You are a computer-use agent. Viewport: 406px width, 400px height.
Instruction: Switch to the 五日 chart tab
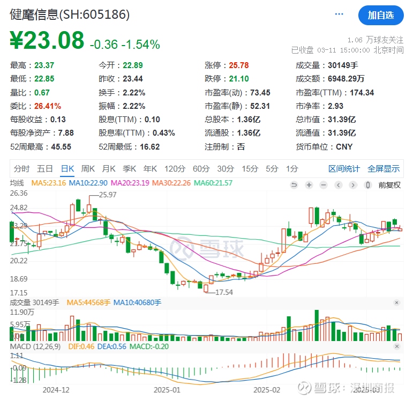tap(45, 169)
